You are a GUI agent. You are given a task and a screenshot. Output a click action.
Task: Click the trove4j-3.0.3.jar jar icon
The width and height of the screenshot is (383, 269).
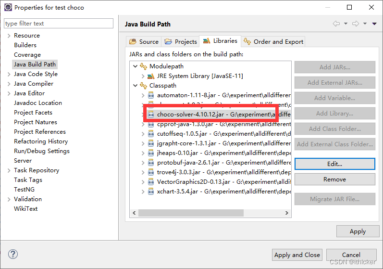(151, 172)
